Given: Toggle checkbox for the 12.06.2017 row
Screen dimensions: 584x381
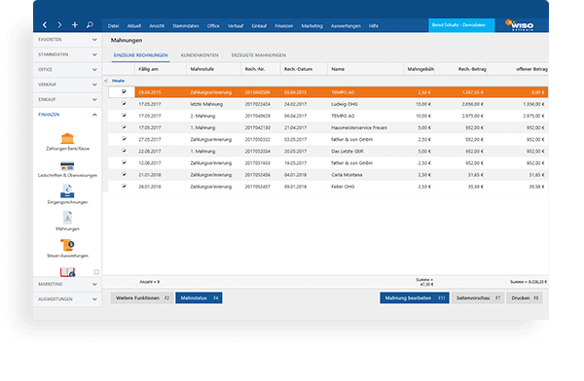Looking at the screenshot, I should (x=124, y=162).
